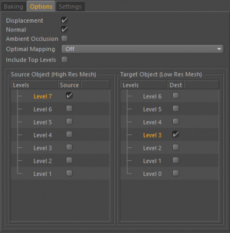Uncheck Dest Level 3 checkbox
230x233 pixels.
176,135
